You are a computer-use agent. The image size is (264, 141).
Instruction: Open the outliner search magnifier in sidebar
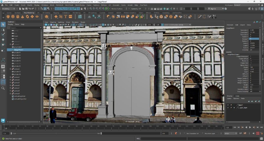tap(3, 88)
